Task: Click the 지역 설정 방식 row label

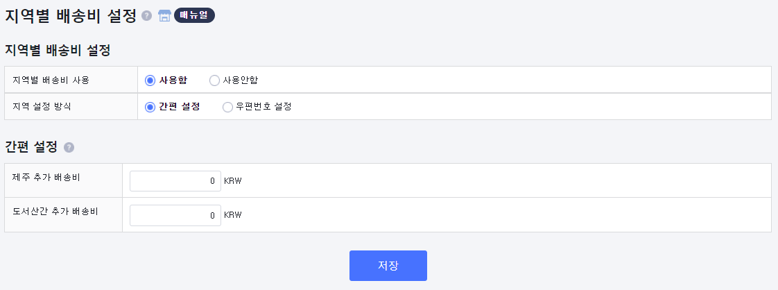Action: [42, 106]
